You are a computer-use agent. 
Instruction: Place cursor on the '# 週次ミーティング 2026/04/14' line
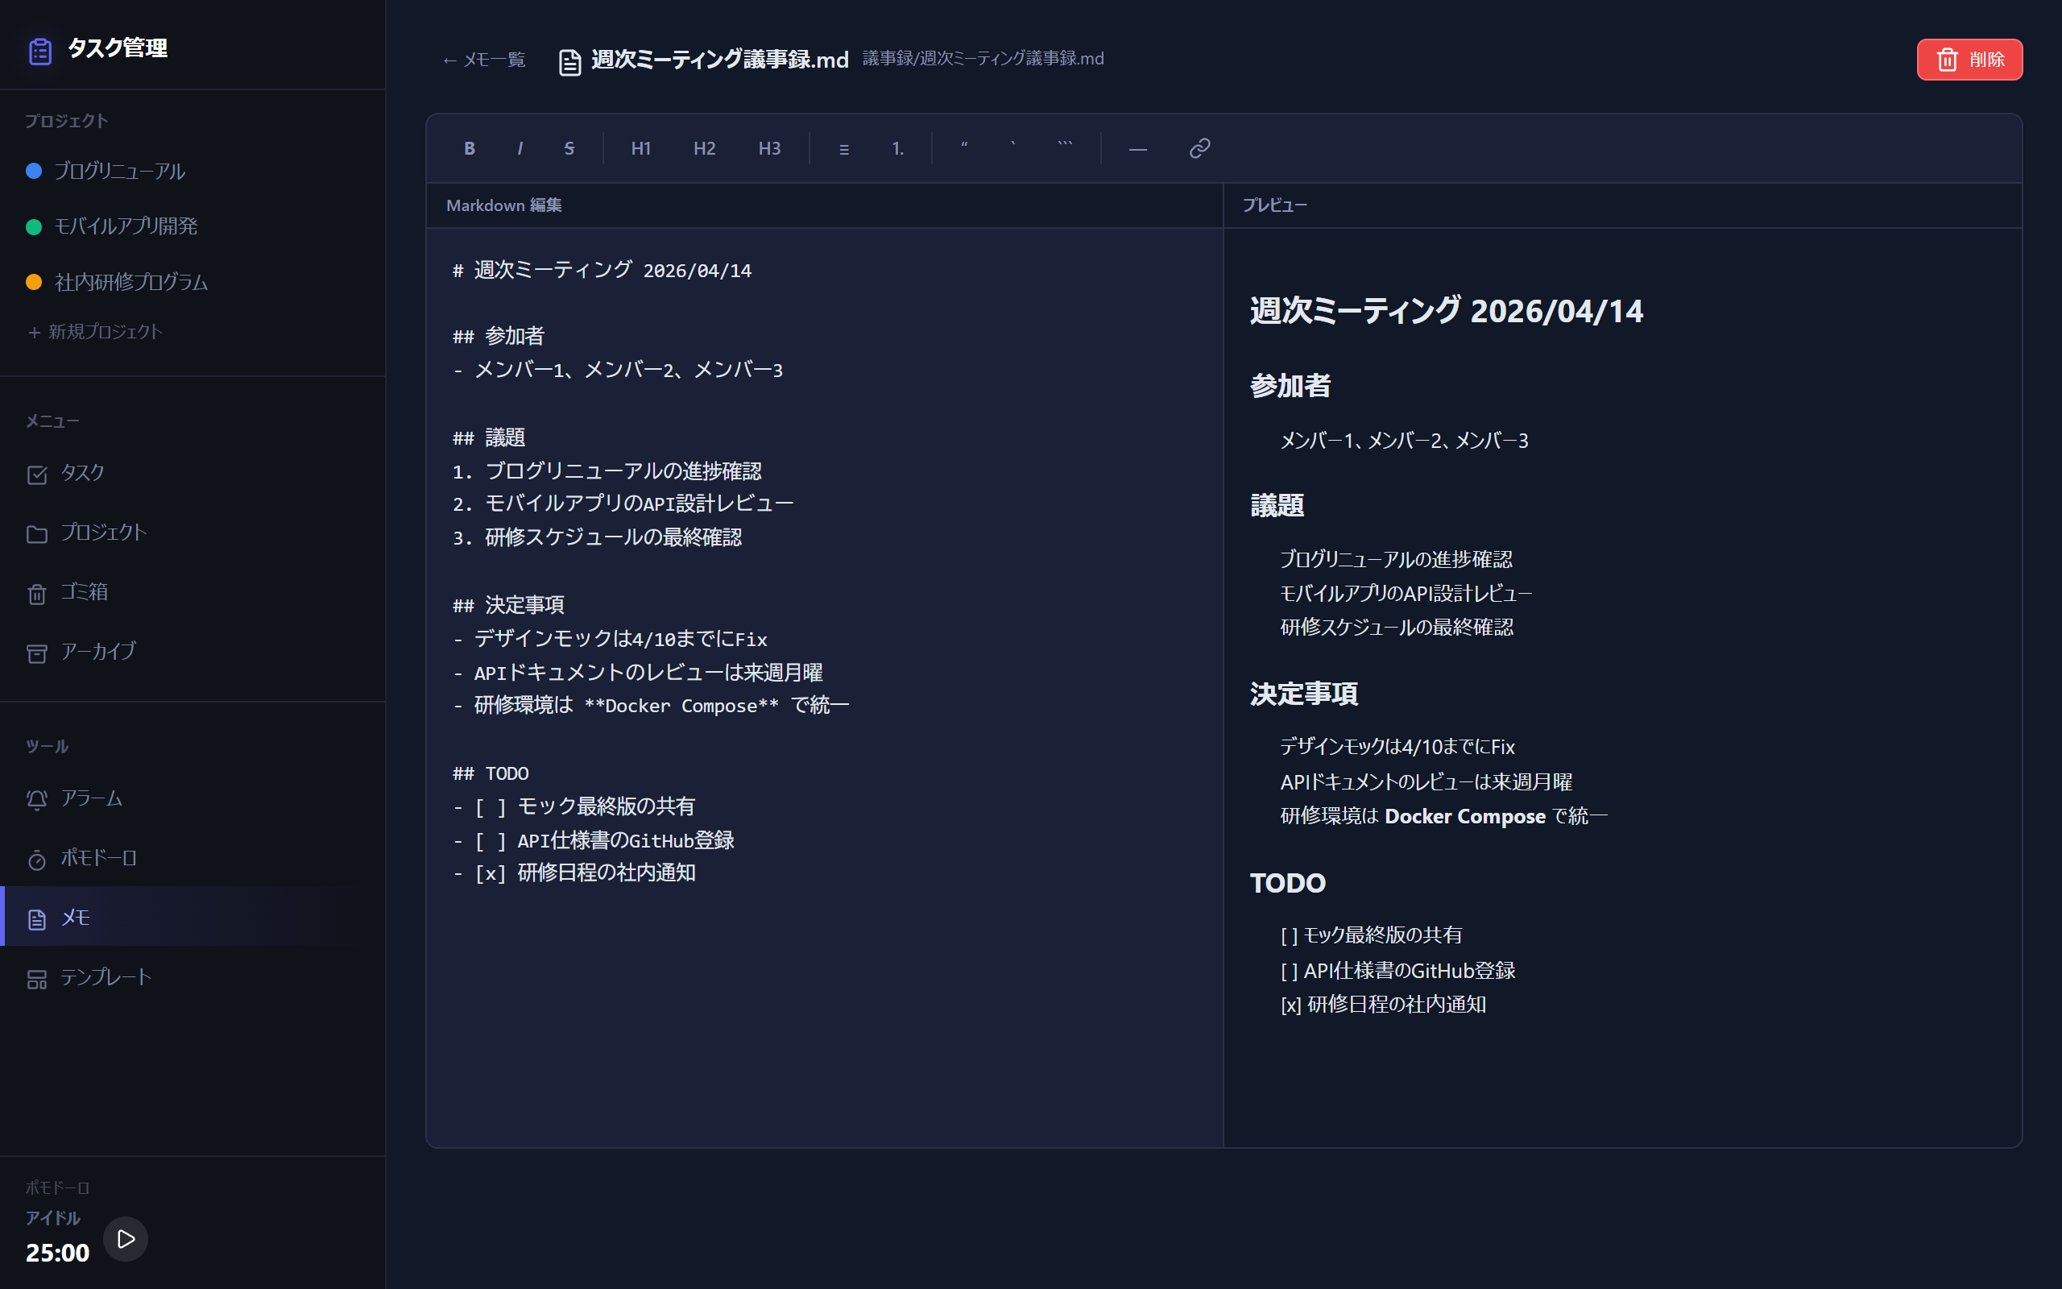[602, 270]
